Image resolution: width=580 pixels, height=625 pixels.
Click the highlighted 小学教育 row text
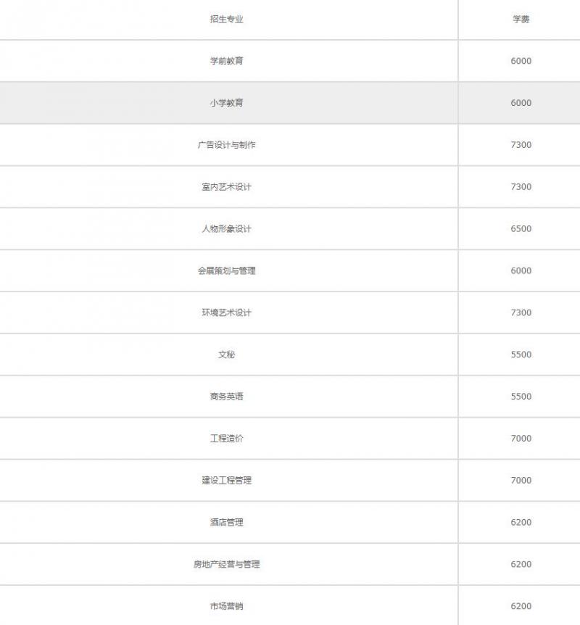click(x=227, y=103)
